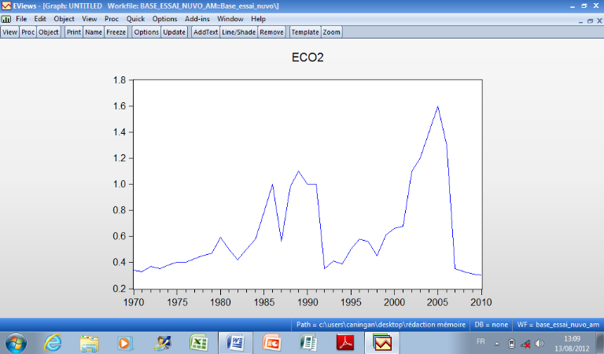Click the AddText toolbar button
Screen dimensions: 604x354
[x=205, y=32]
